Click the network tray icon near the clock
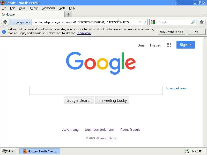The height and width of the screenshot is (155, 207). point(187,151)
